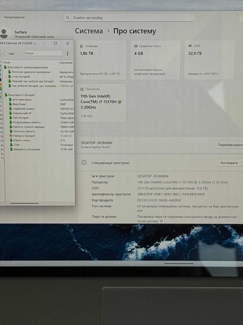Image resolution: width=243 pixels, height=325 pixels.
Task: Click icon beside 'Поточне джерело живлення'
Action: 9,72
